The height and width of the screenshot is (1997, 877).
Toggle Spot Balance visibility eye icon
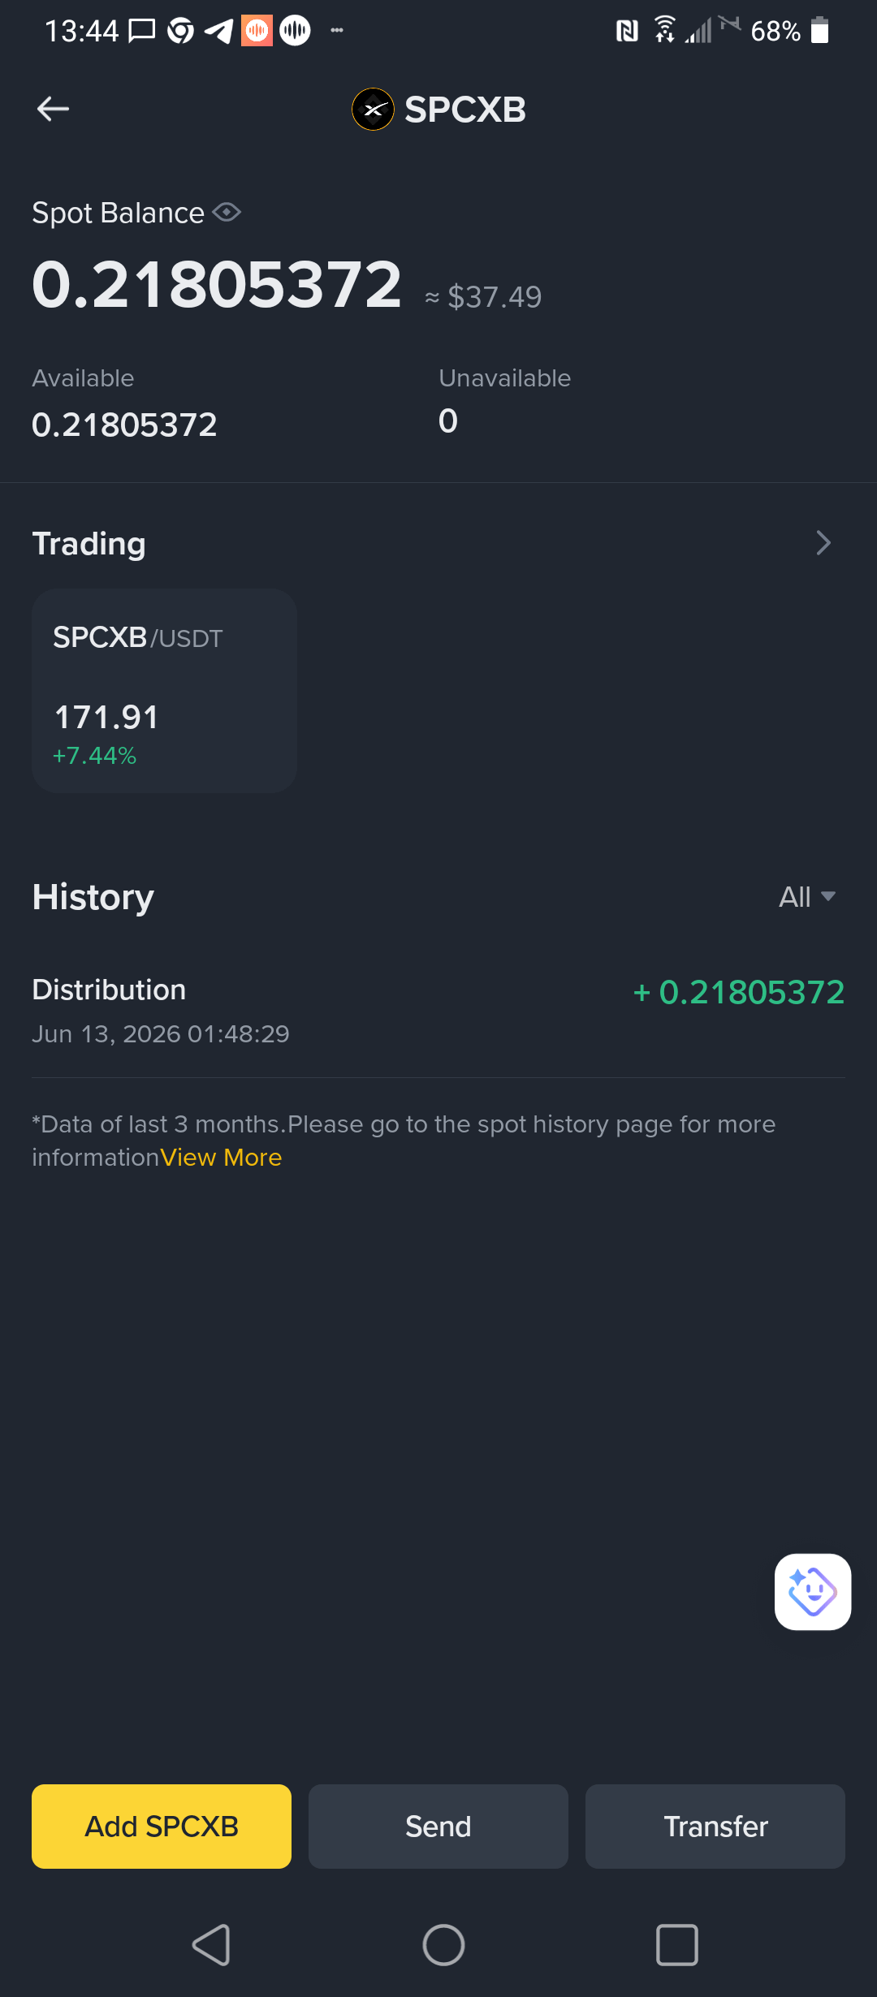[227, 213]
